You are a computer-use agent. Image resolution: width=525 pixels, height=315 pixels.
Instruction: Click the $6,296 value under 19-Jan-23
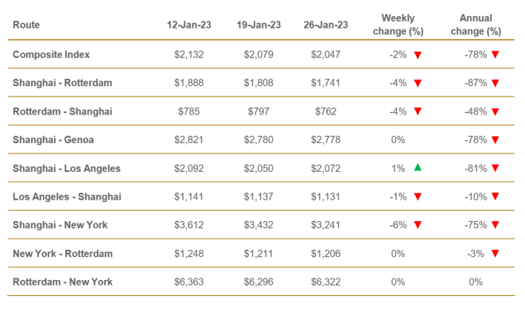[x=259, y=282]
